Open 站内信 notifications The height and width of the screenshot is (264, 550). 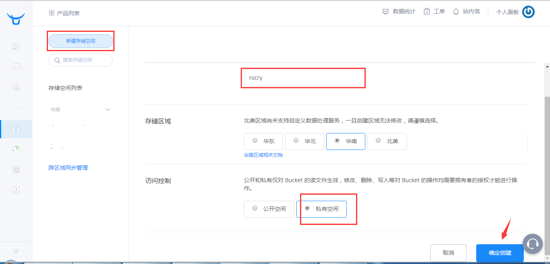(467, 12)
